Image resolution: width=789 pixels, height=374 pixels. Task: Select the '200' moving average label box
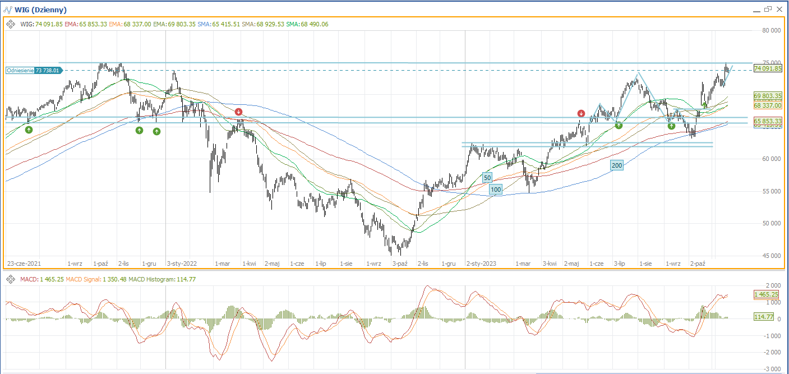617,165
